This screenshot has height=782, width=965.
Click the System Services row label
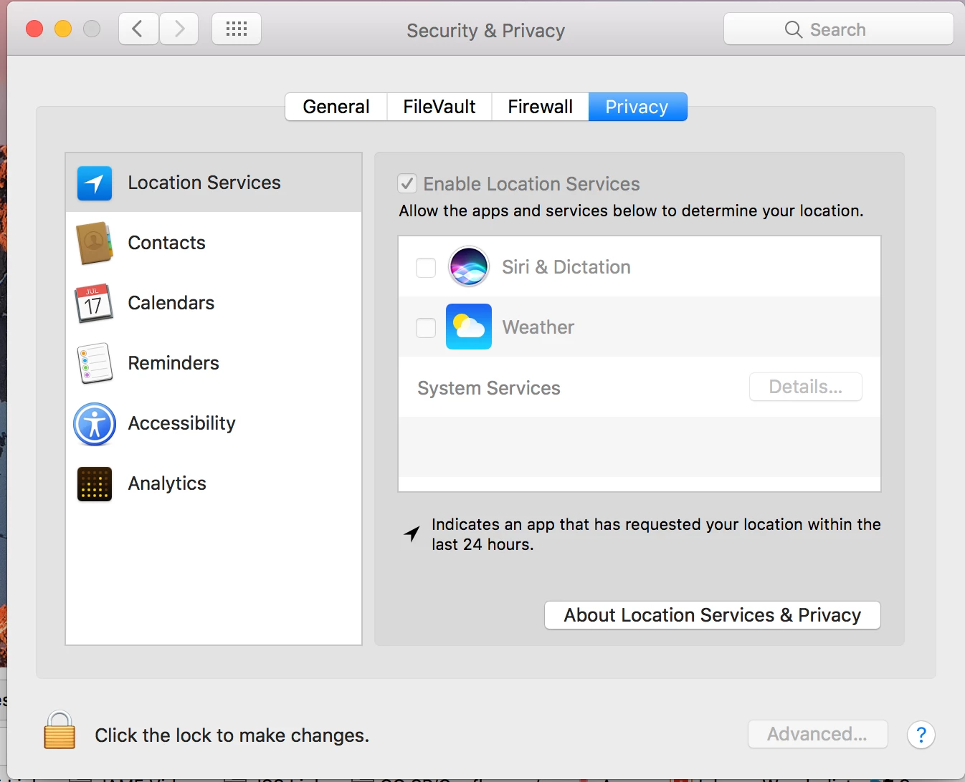pyautogui.click(x=489, y=388)
